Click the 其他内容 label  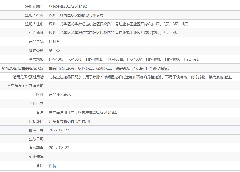36,104
